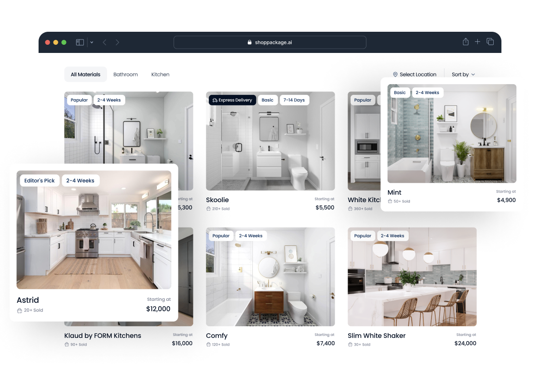Show tab overview icon in browser
Screen dimensions: 540x385
tap(490, 42)
